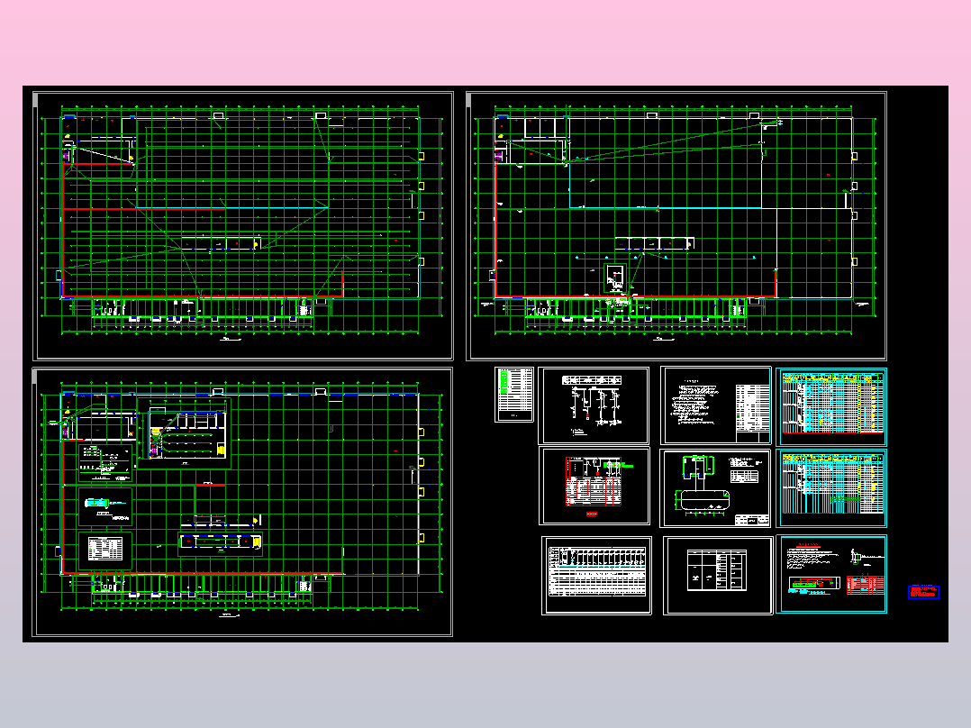The width and height of the screenshot is (971, 728).
Task: Open the design notes sheet with side table
Action: 716,405
